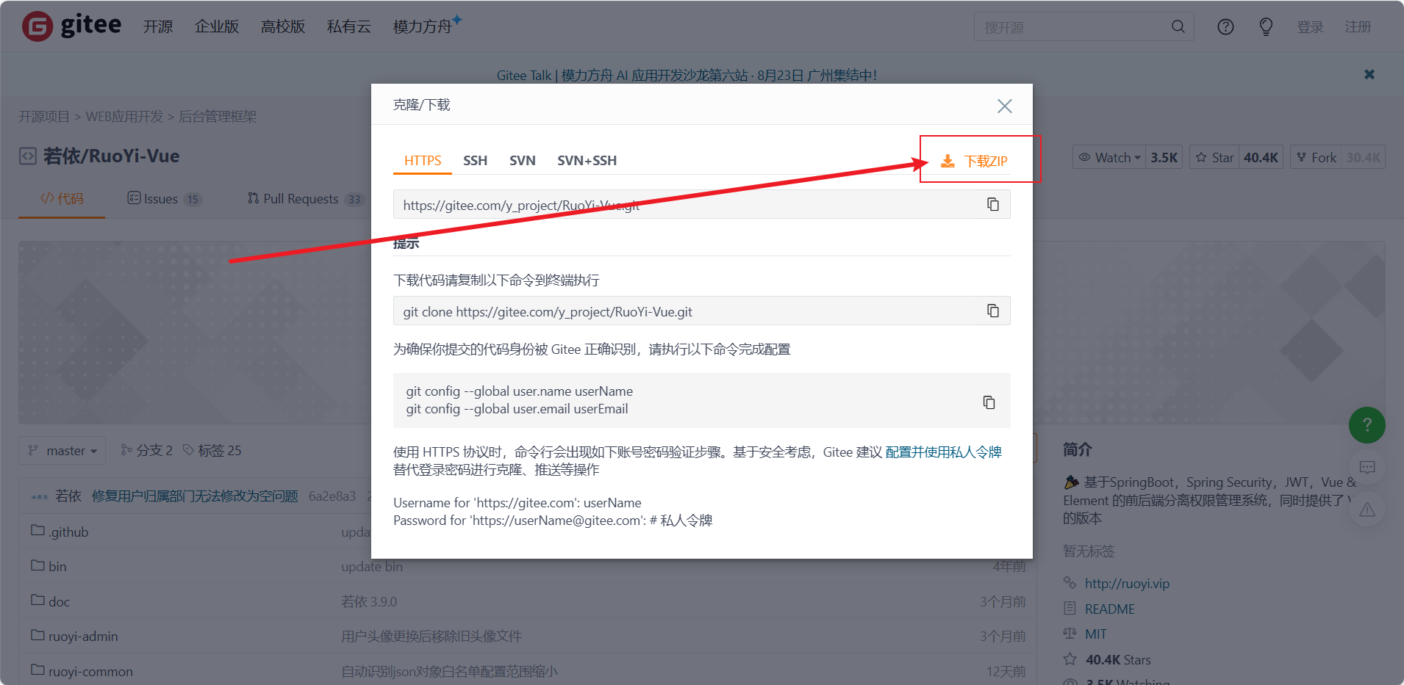The image size is (1404, 685).
Task: Click commit message 用户头像更换后移除旧头像文件
Action: tap(431, 636)
